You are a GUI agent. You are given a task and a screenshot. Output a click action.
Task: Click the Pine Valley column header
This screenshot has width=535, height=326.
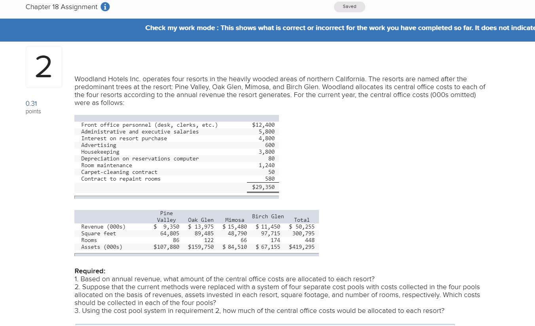[x=167, y=216]
